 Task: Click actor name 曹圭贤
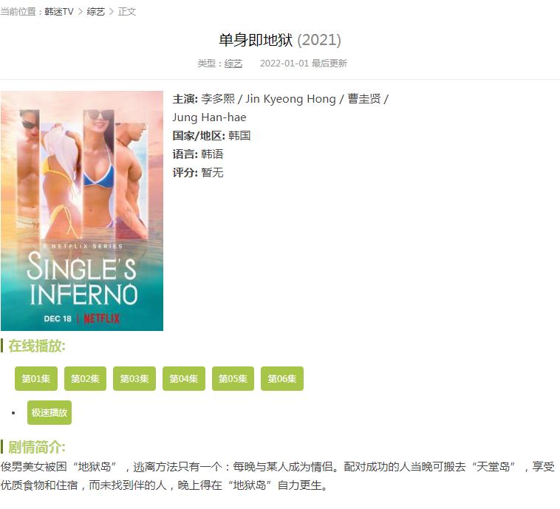pyautogui.click(x=364, y=98)
